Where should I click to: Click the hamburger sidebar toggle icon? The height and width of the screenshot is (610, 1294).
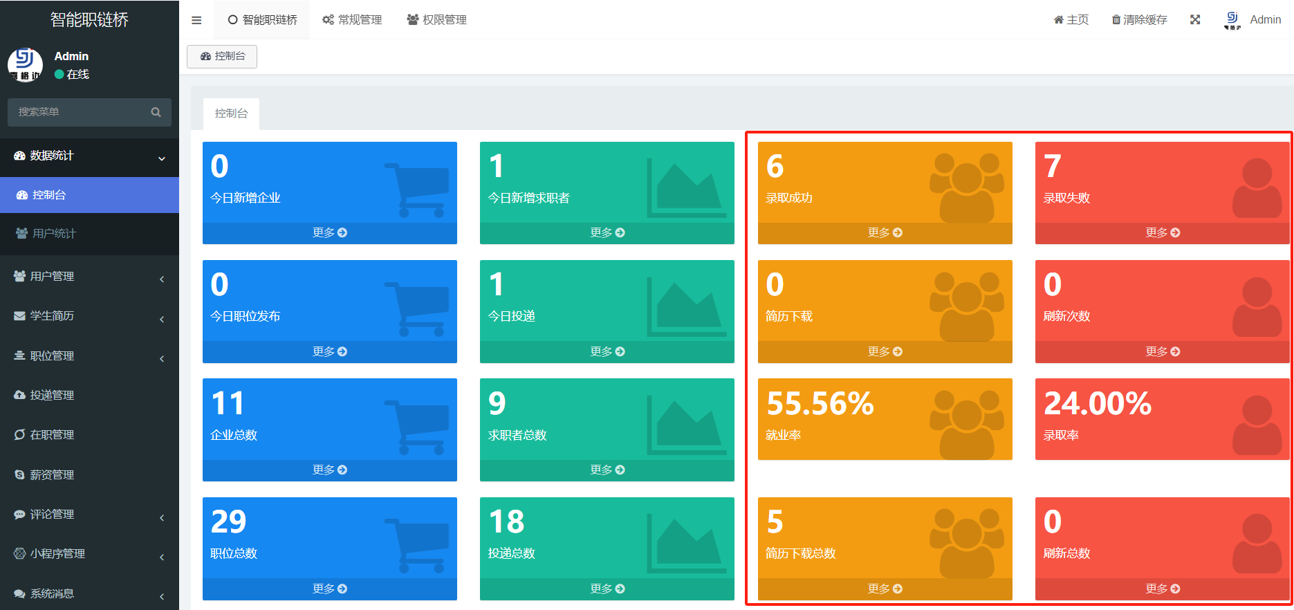click(x=196, y=20)
